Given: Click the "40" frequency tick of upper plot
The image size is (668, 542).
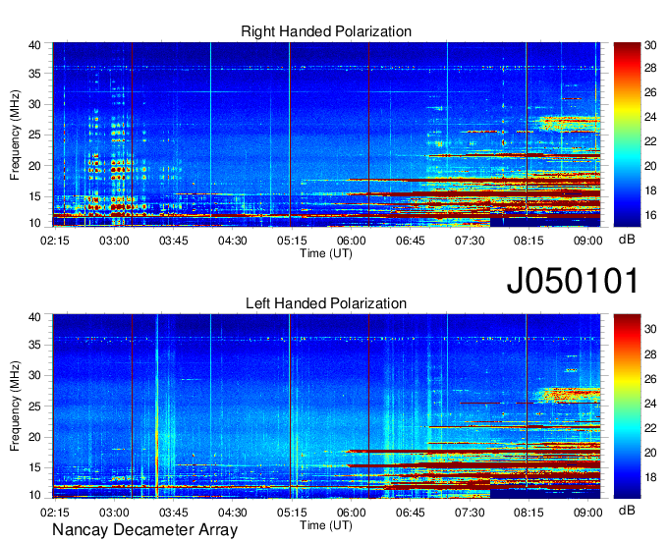Looking at the screenshot, I should click(x=34, y=45).
